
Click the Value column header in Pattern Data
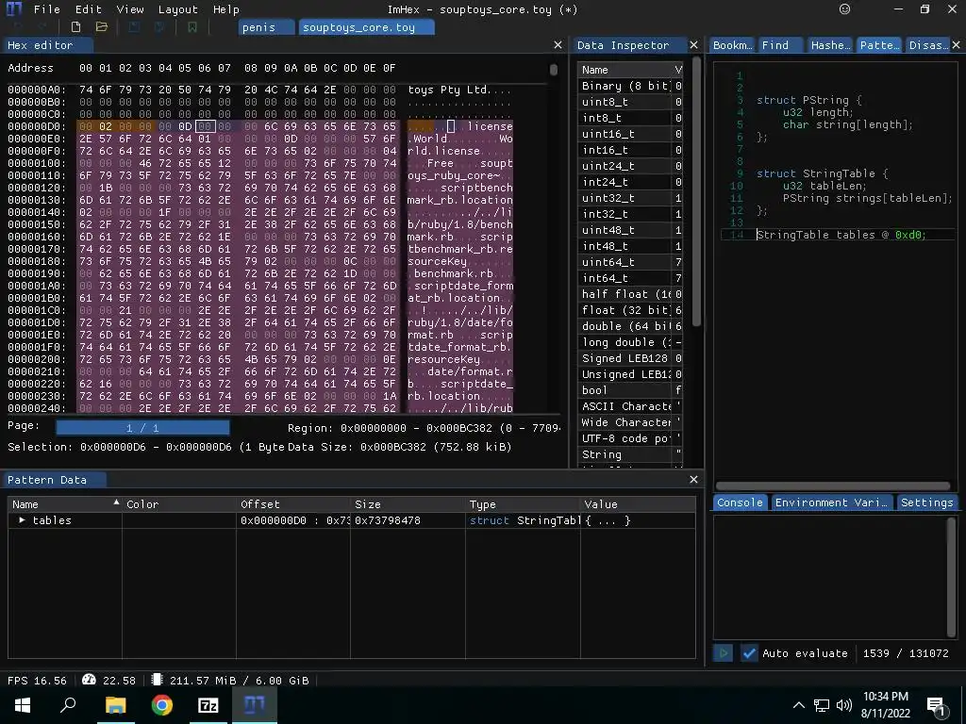point(638,503)
